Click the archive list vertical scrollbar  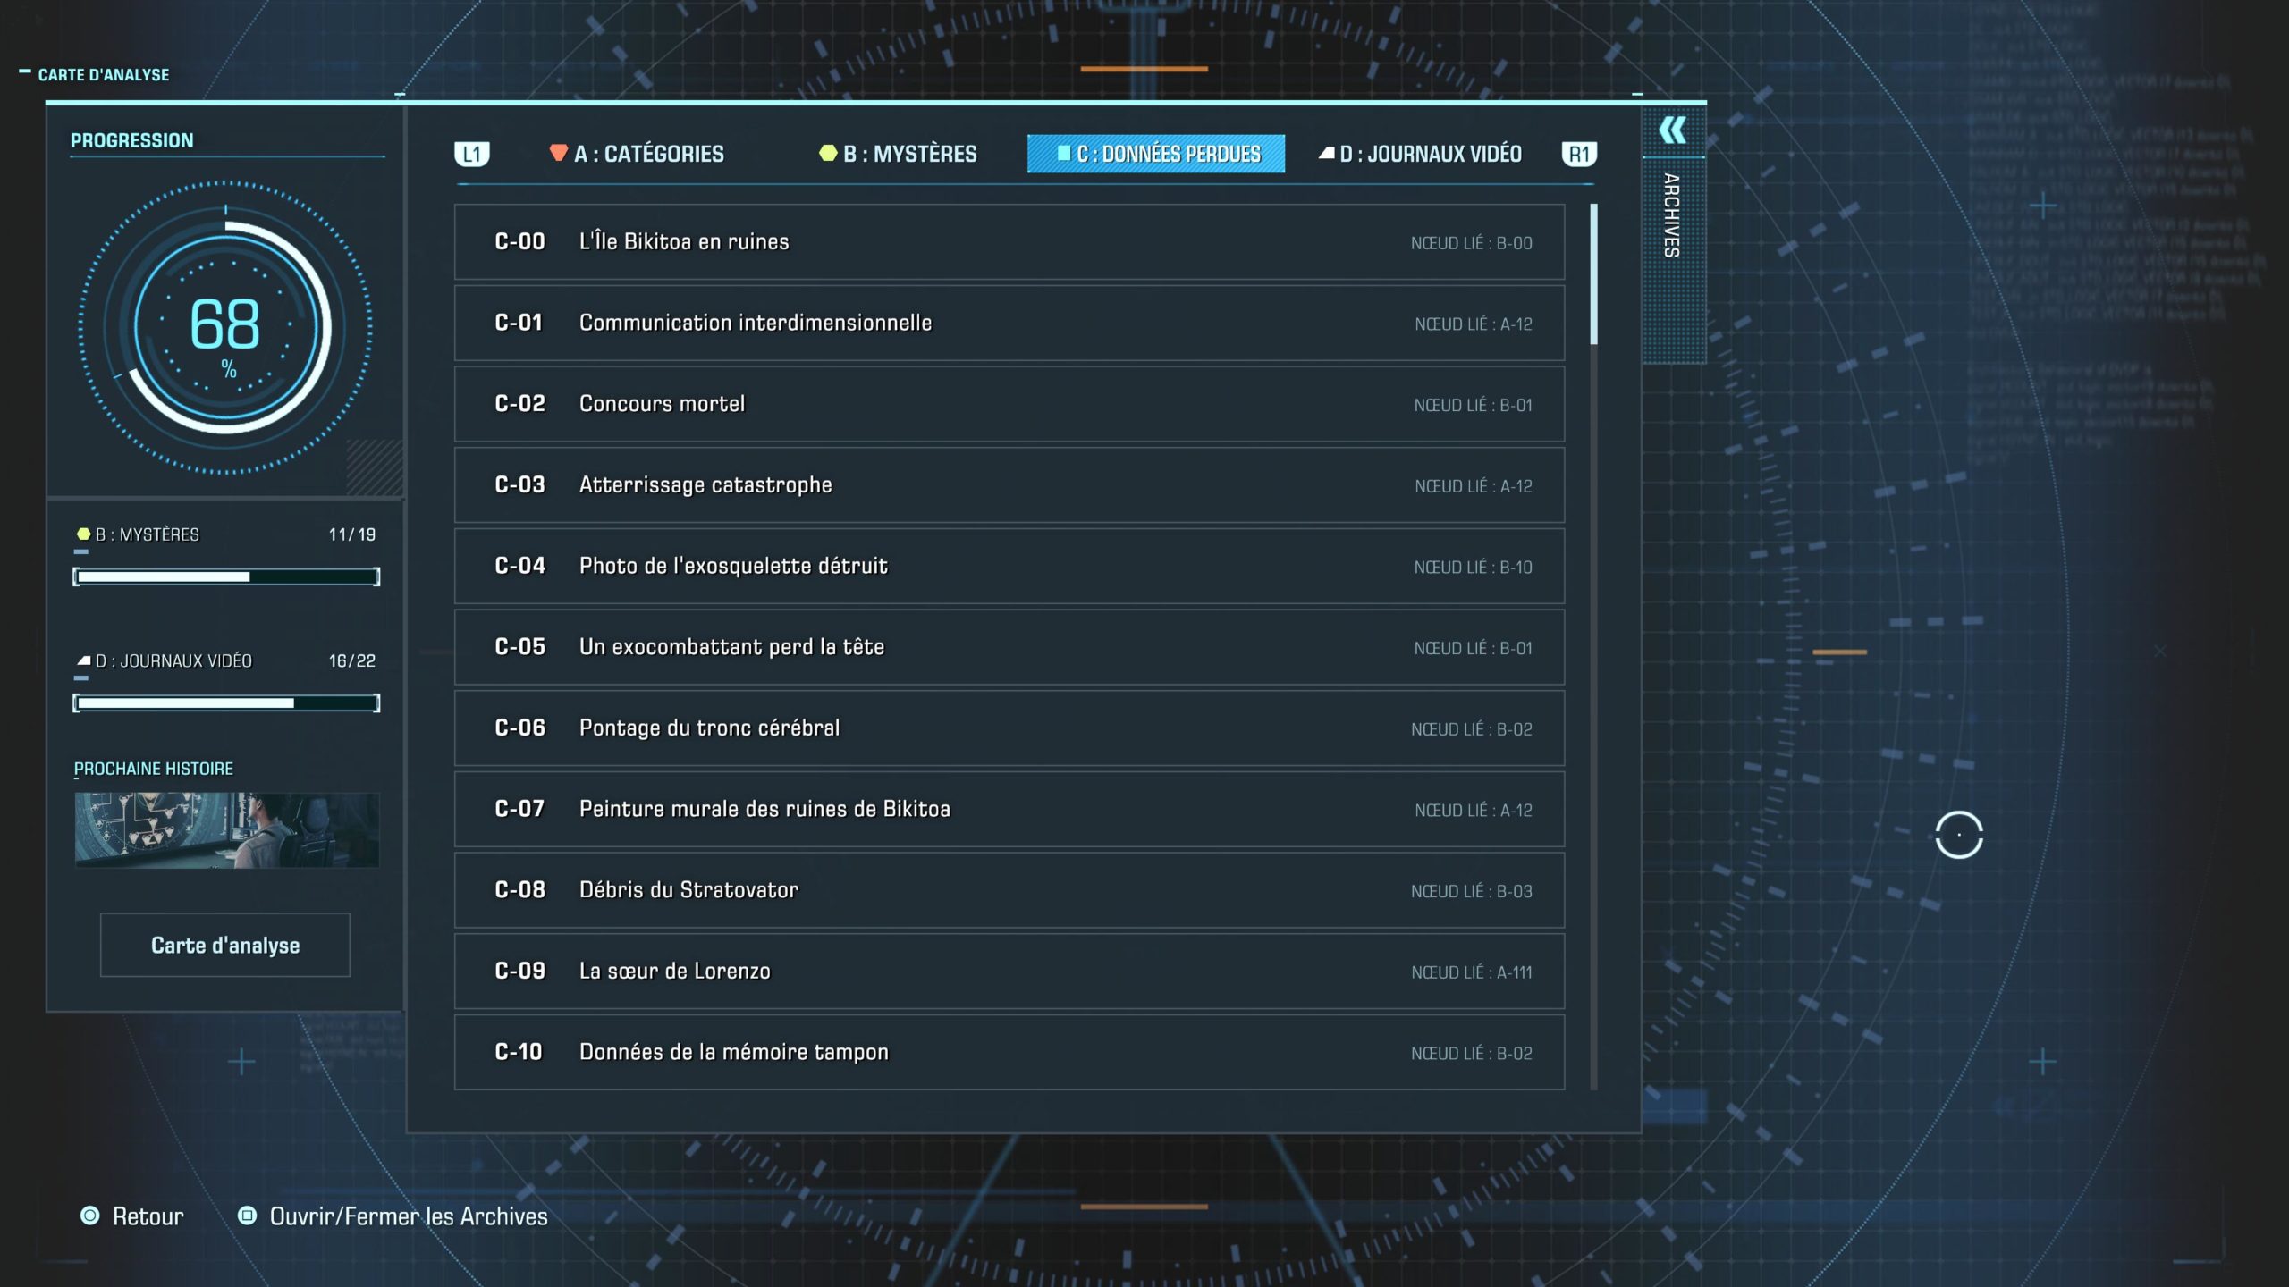pos(1593,646)
